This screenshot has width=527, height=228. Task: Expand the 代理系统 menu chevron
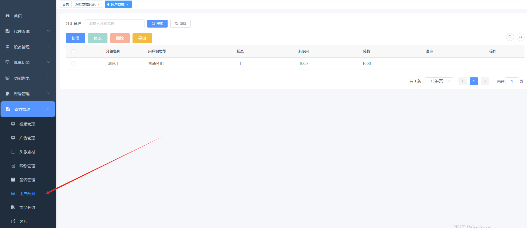point(48,31)
